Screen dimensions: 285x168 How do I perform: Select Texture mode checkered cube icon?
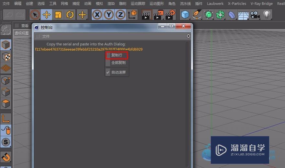6,57
